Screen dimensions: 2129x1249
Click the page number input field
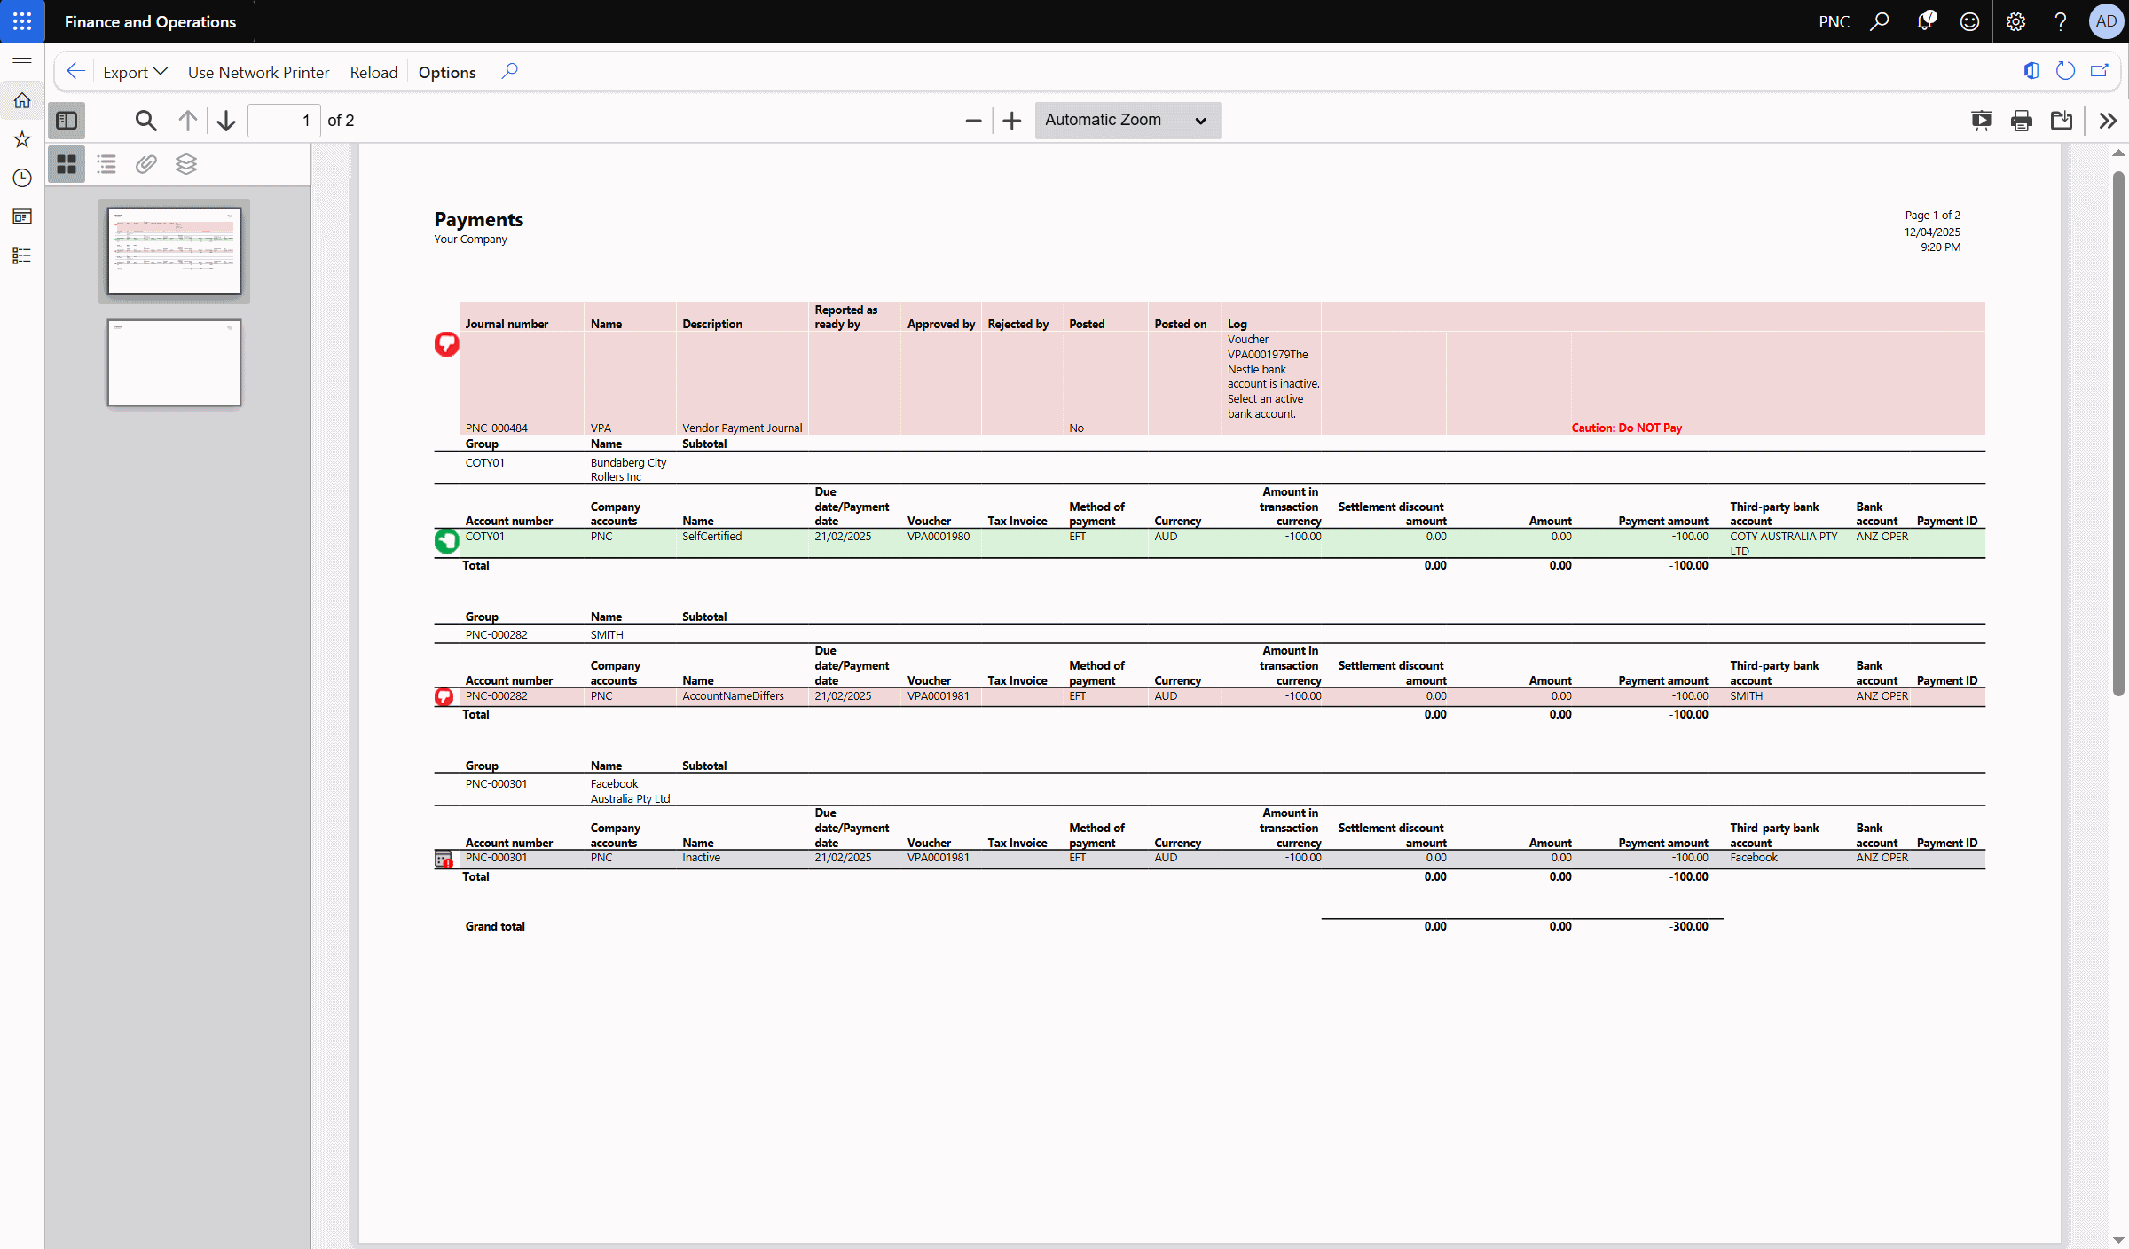coord(284,121)
